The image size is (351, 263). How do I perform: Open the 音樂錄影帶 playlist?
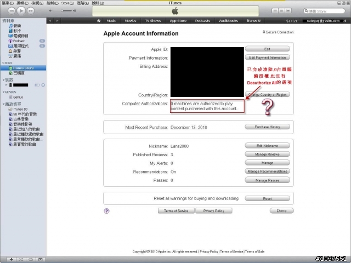24,124
